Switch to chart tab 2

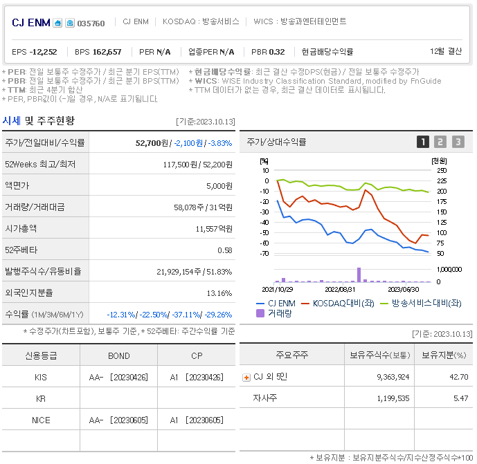pyautogui.click(x=440, y=142)
